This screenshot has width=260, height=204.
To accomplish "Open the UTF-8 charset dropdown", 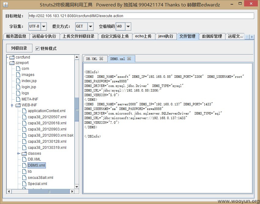I will tap(44, 26).
